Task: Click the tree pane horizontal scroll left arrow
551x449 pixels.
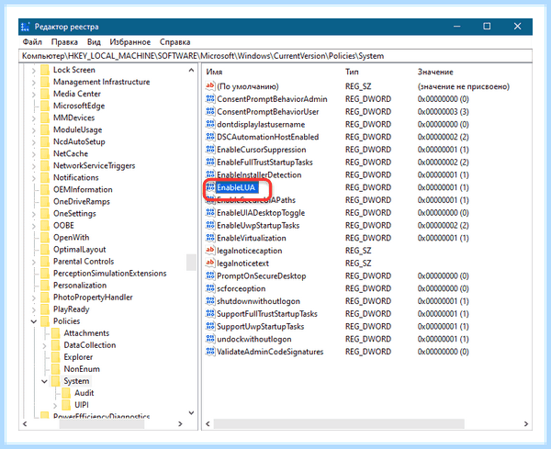Action: click(x=25, y=423)
